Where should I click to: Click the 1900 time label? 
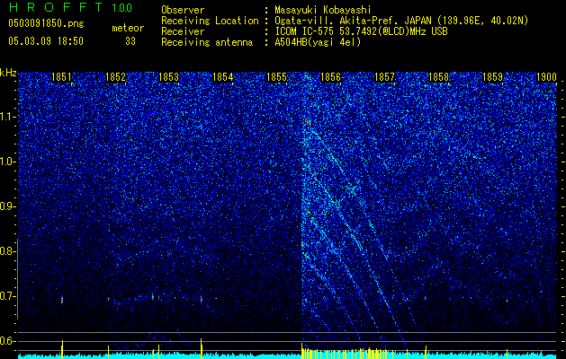coord(546,76)
